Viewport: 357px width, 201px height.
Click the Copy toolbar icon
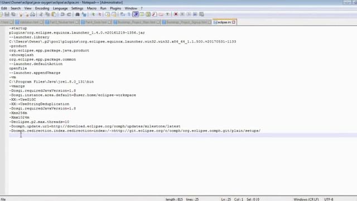click(47, 15)
